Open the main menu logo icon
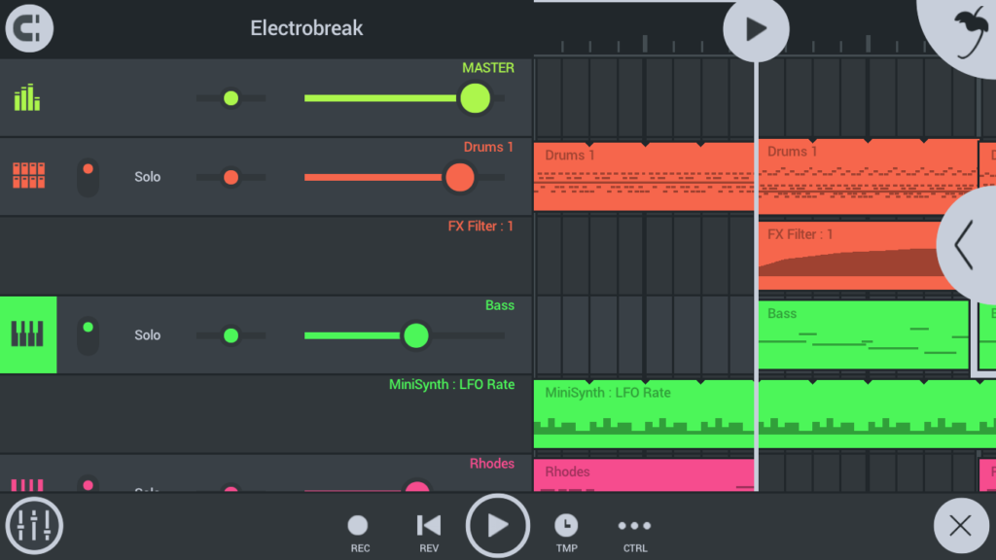This screenshot has width=996, height=560. click(29, 28)
